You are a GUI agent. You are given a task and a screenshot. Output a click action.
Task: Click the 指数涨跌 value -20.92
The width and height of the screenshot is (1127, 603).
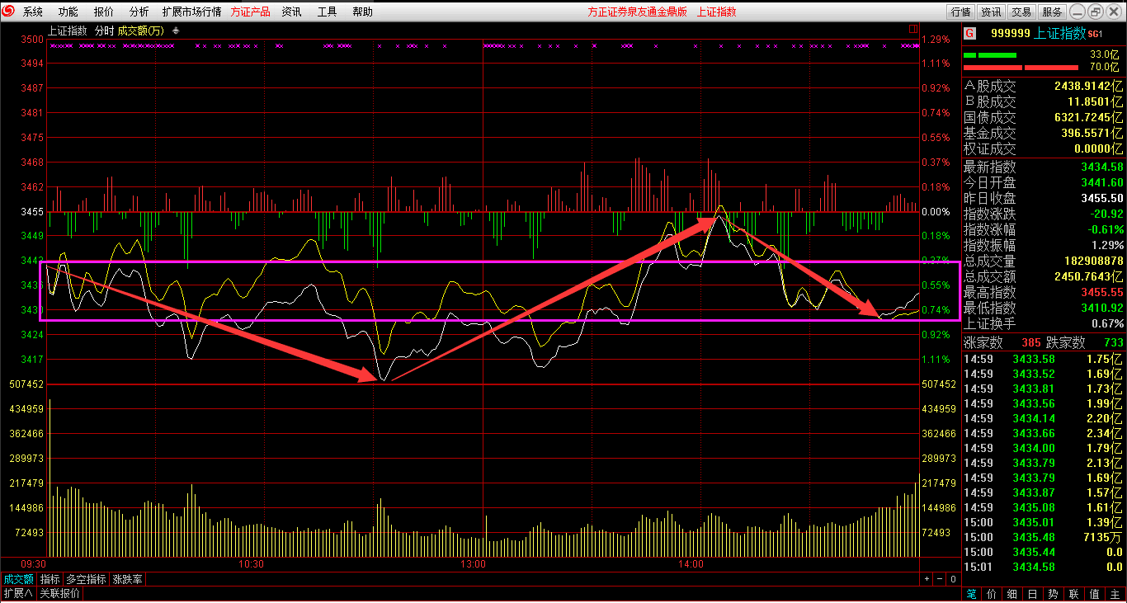[x=1106, y=214]
